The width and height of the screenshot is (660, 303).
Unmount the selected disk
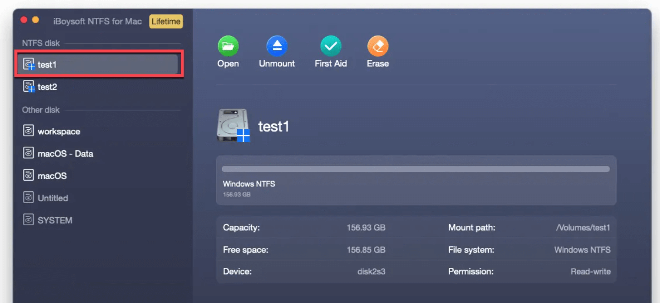coord(277,51)
